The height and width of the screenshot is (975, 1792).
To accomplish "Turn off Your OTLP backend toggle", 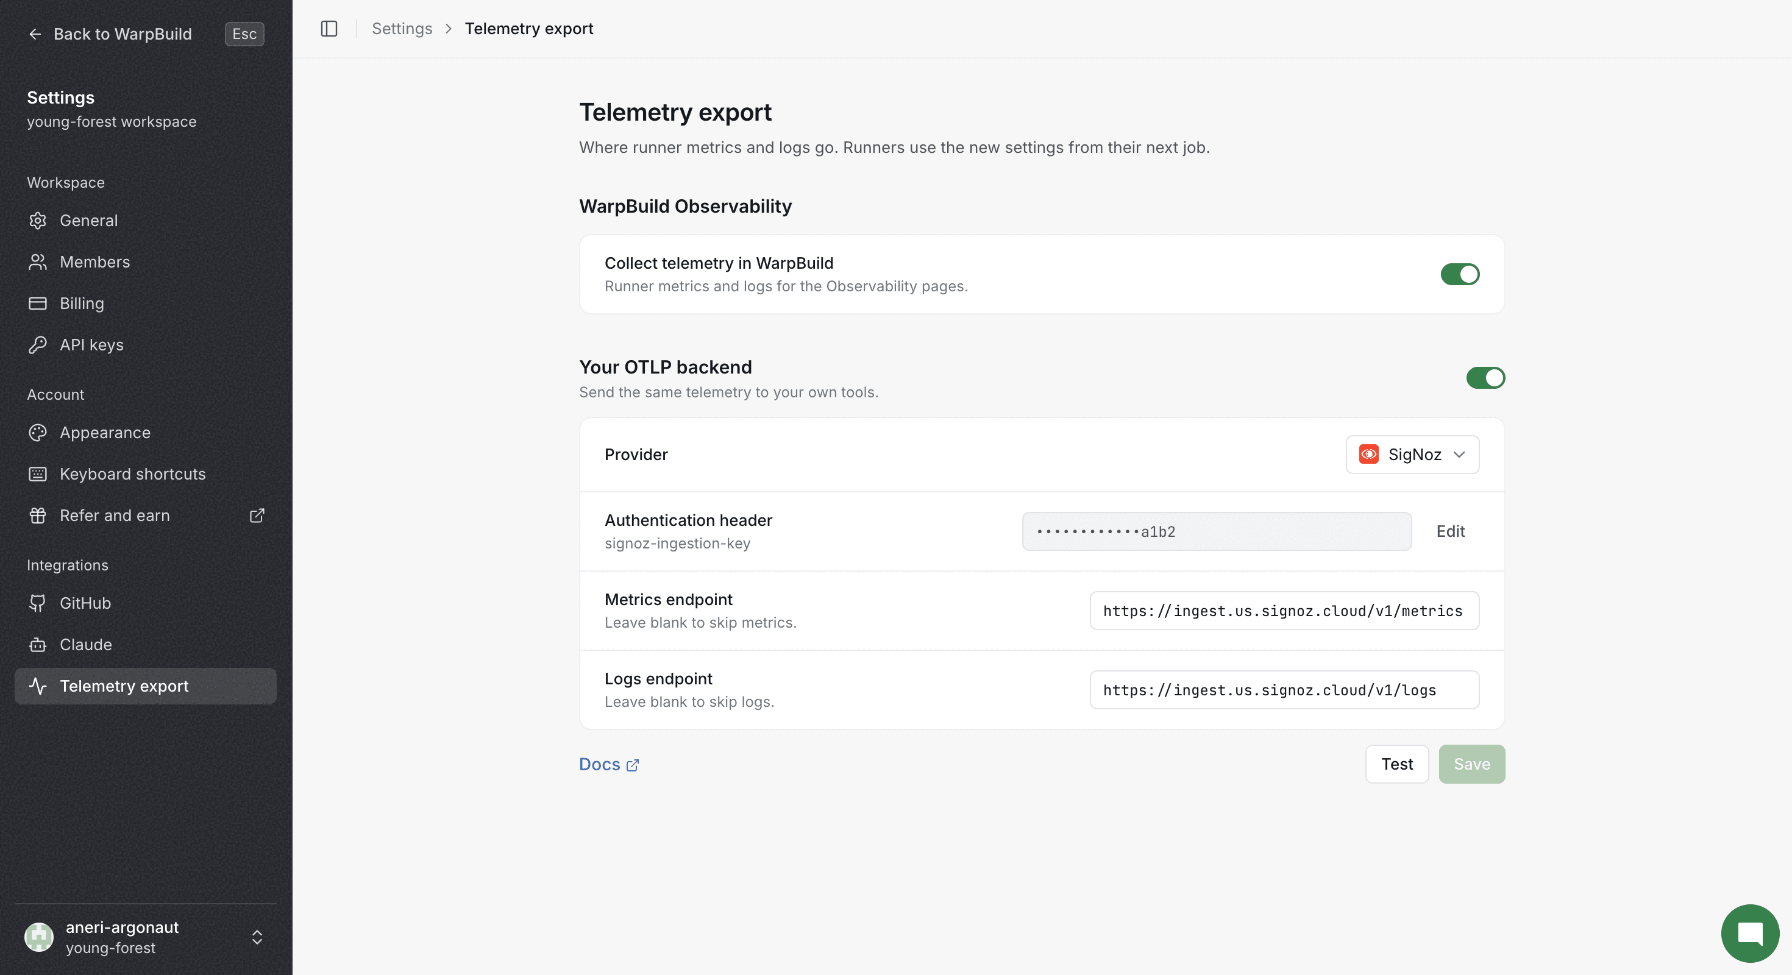I will pos(1486,378).
